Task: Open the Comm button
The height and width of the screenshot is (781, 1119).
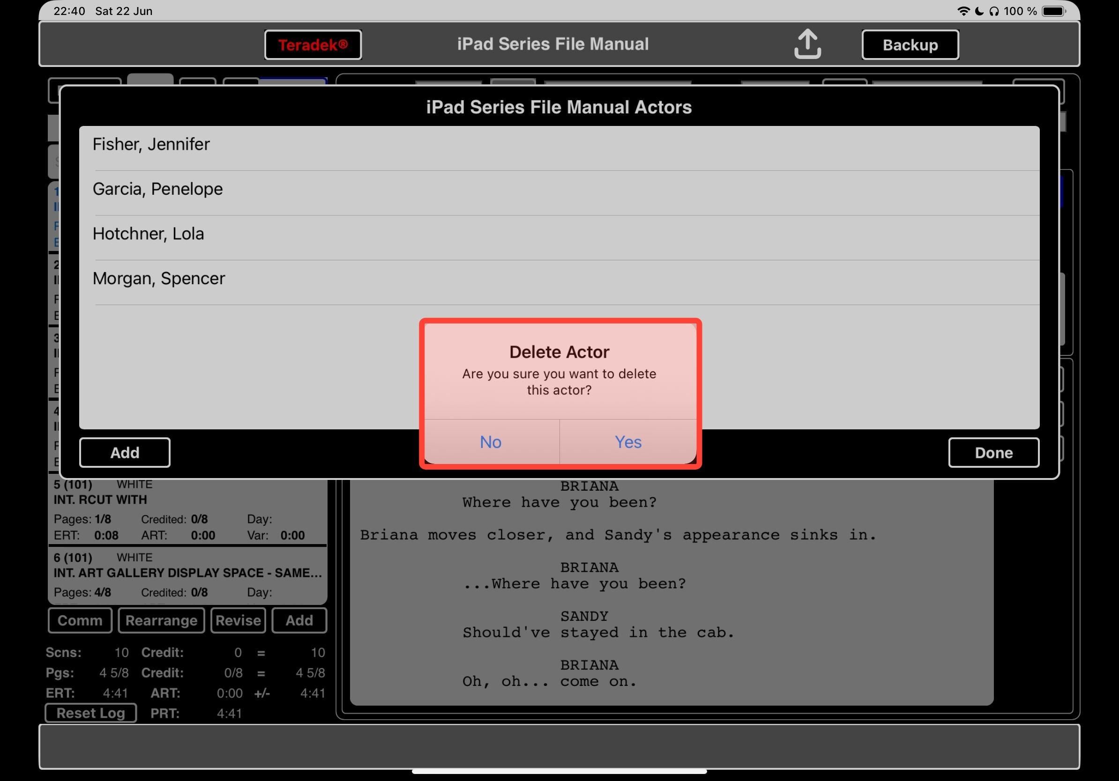Action: (80, 620)
